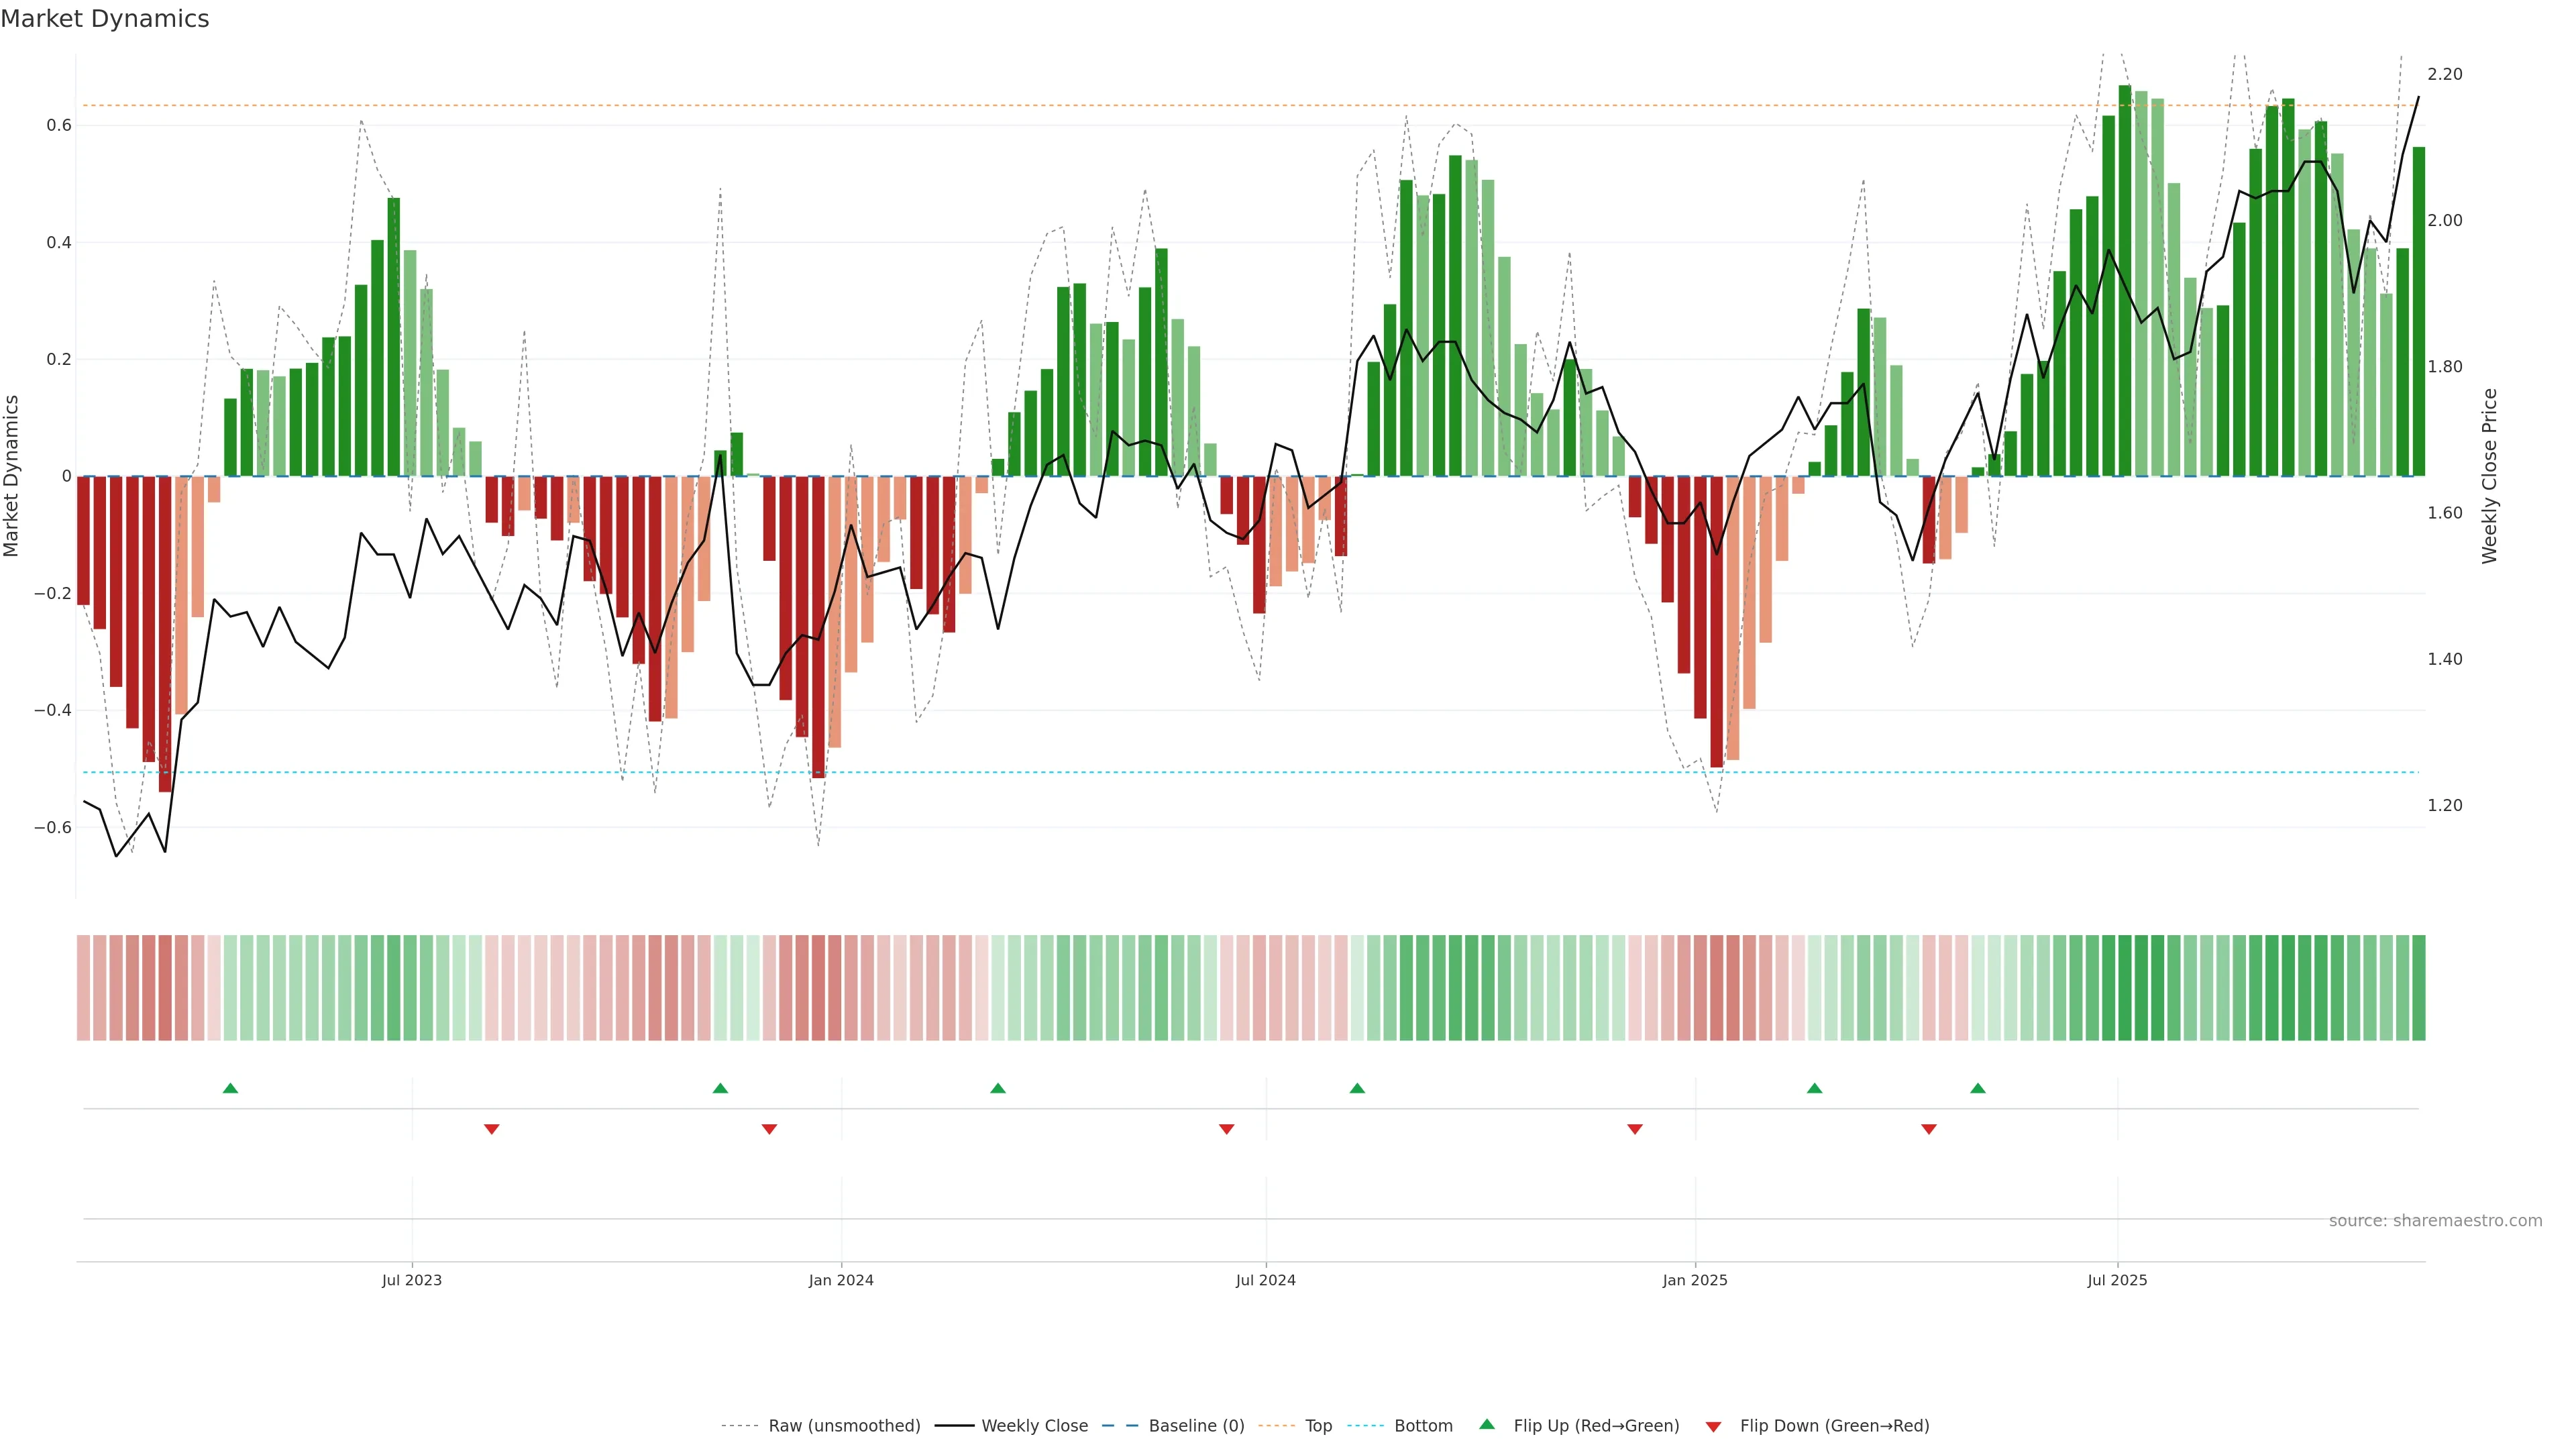
Task: Click the Jul 2025 x-axis label
Action: [2116, 1280]
